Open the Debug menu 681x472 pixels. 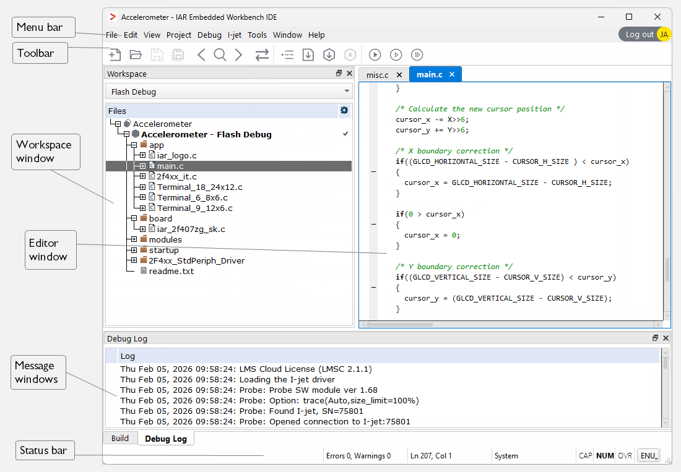tap(209, 35)
